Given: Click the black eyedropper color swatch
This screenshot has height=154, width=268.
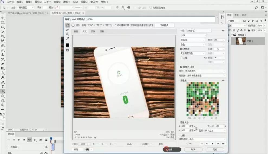Looking at the screenshot, I should tap(67, 45).
